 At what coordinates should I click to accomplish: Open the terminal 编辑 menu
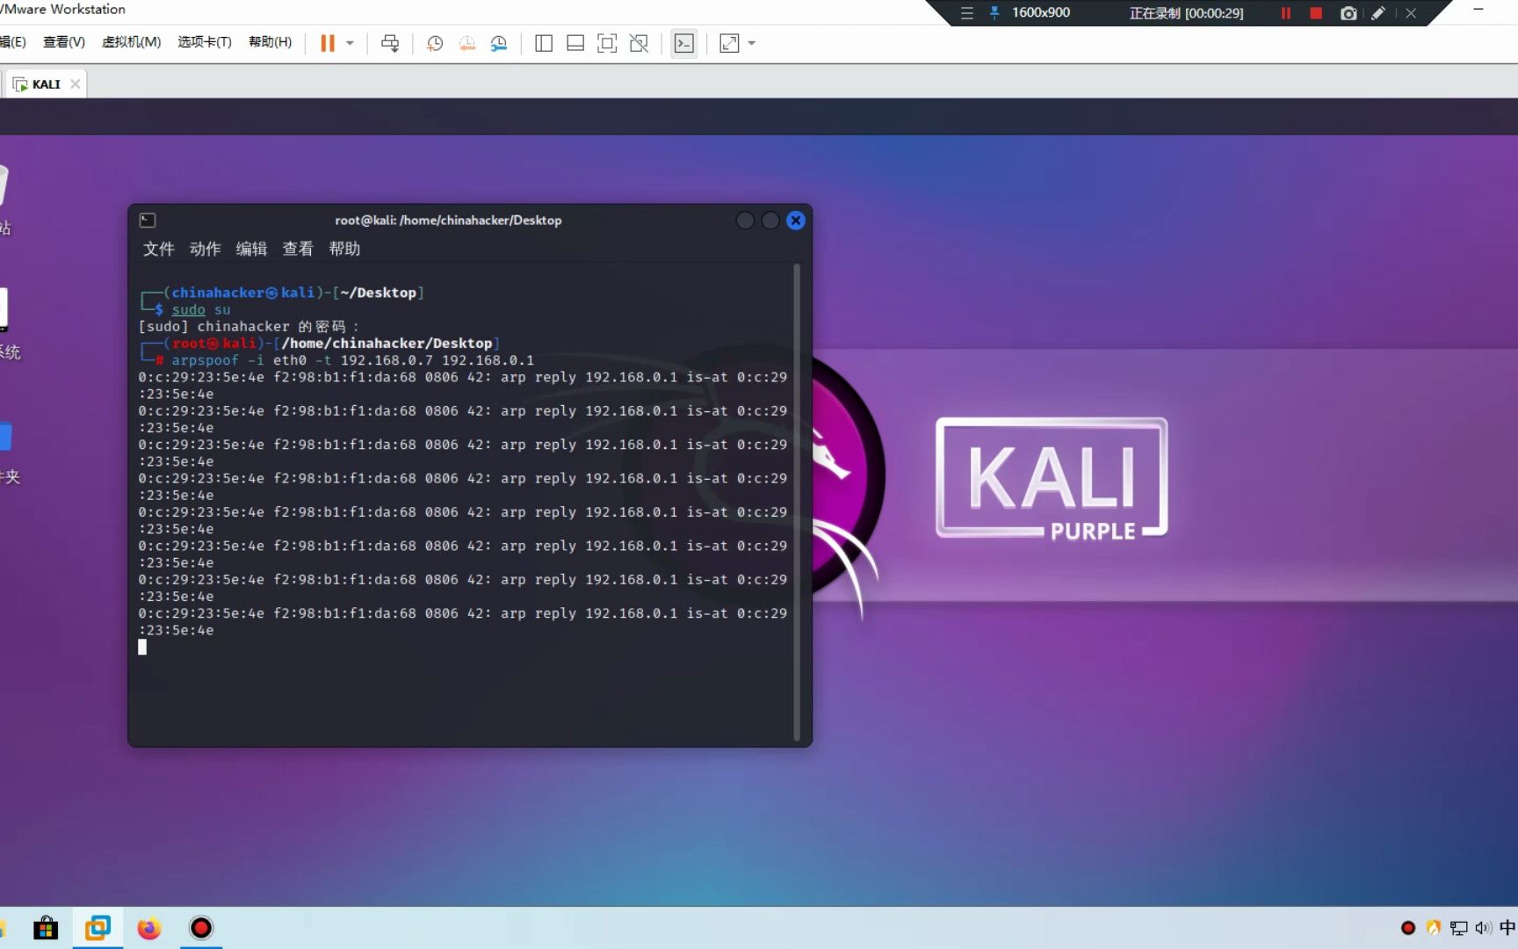coord(252,249)
